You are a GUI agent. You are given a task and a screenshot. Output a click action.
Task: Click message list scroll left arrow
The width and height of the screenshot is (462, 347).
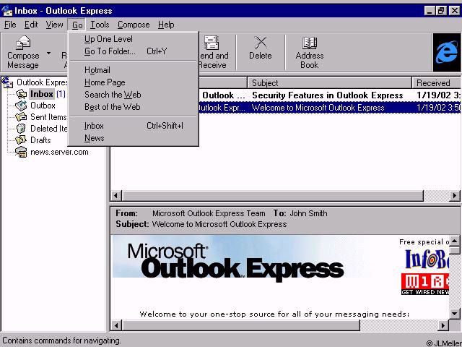pos(116,196)
